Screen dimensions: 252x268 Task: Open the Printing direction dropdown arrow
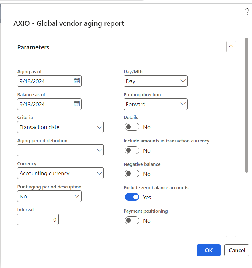point(183,104)
